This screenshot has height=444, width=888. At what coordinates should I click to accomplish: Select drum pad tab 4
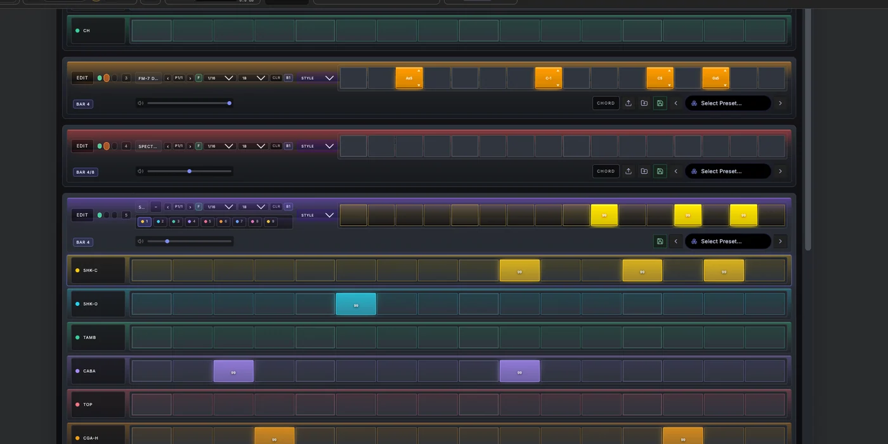(x=192, y=222)
